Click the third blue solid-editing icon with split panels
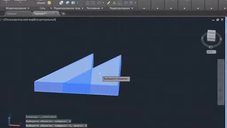The width and height of the screenshot is (227, 128). coord(73,2)
